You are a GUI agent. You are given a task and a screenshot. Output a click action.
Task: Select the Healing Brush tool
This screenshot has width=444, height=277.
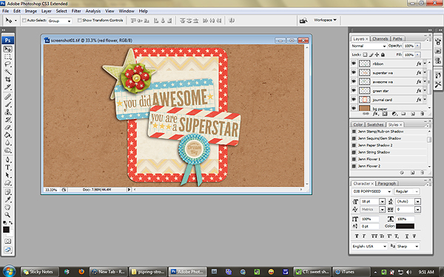point(7,97)
